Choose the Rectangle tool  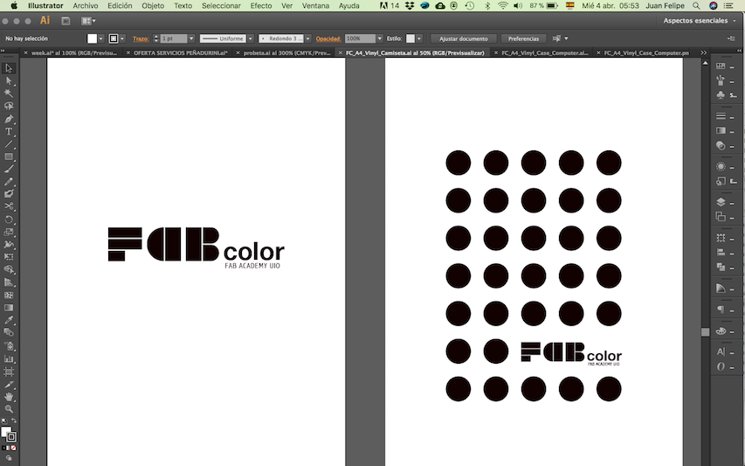(9, 156)
